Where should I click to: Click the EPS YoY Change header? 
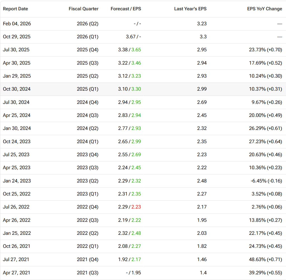coord(264,9)
